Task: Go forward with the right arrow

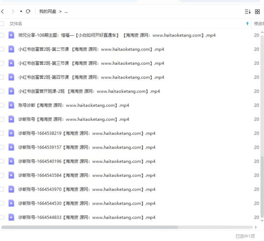Action: (x=13, y=11)
